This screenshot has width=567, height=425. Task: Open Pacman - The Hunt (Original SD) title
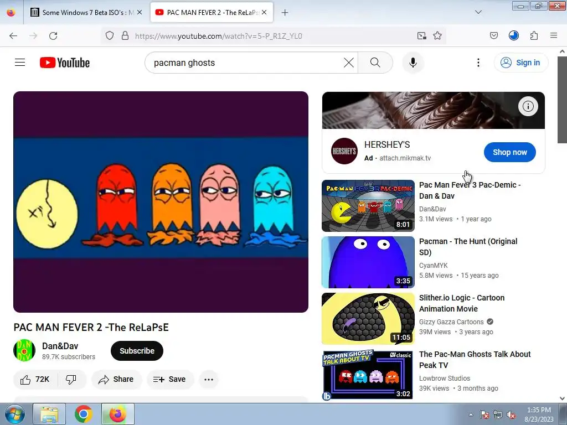[x=468, y=246]
